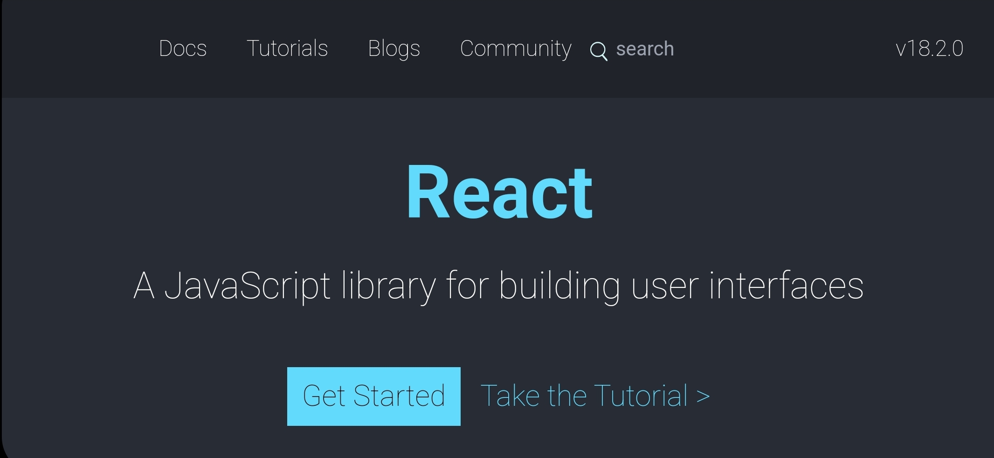The width and height of the screenshot is (994, 458).
Task: Click the v18.2.0 version label
Action: [x=929, y=48]
